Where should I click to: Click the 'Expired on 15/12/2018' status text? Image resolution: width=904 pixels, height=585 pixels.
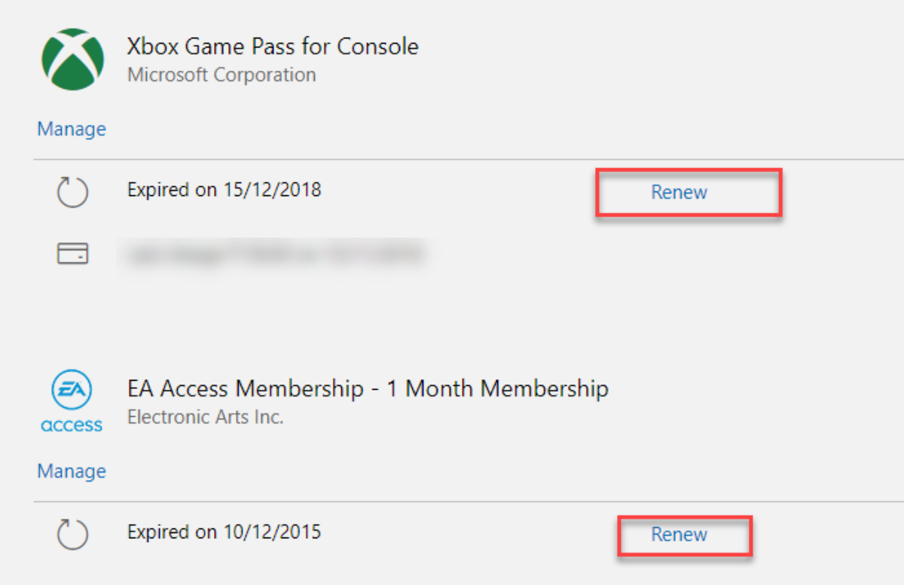point(224,189)
